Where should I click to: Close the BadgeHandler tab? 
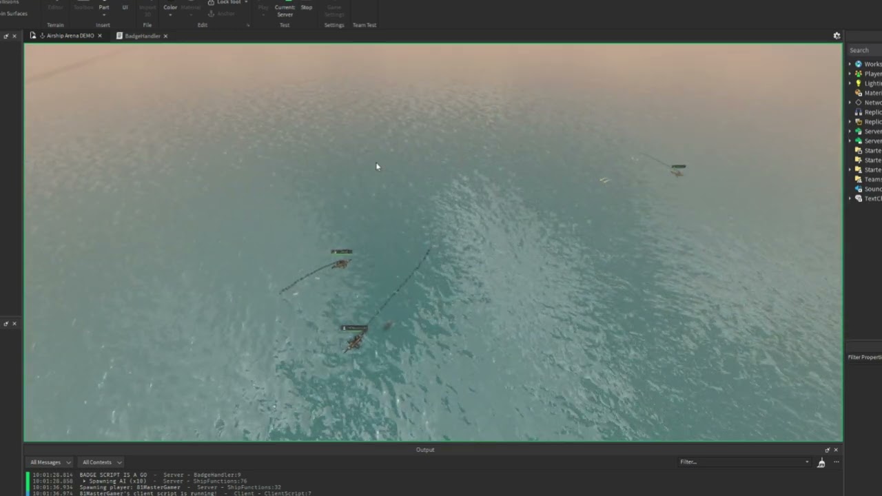(165, 36)
